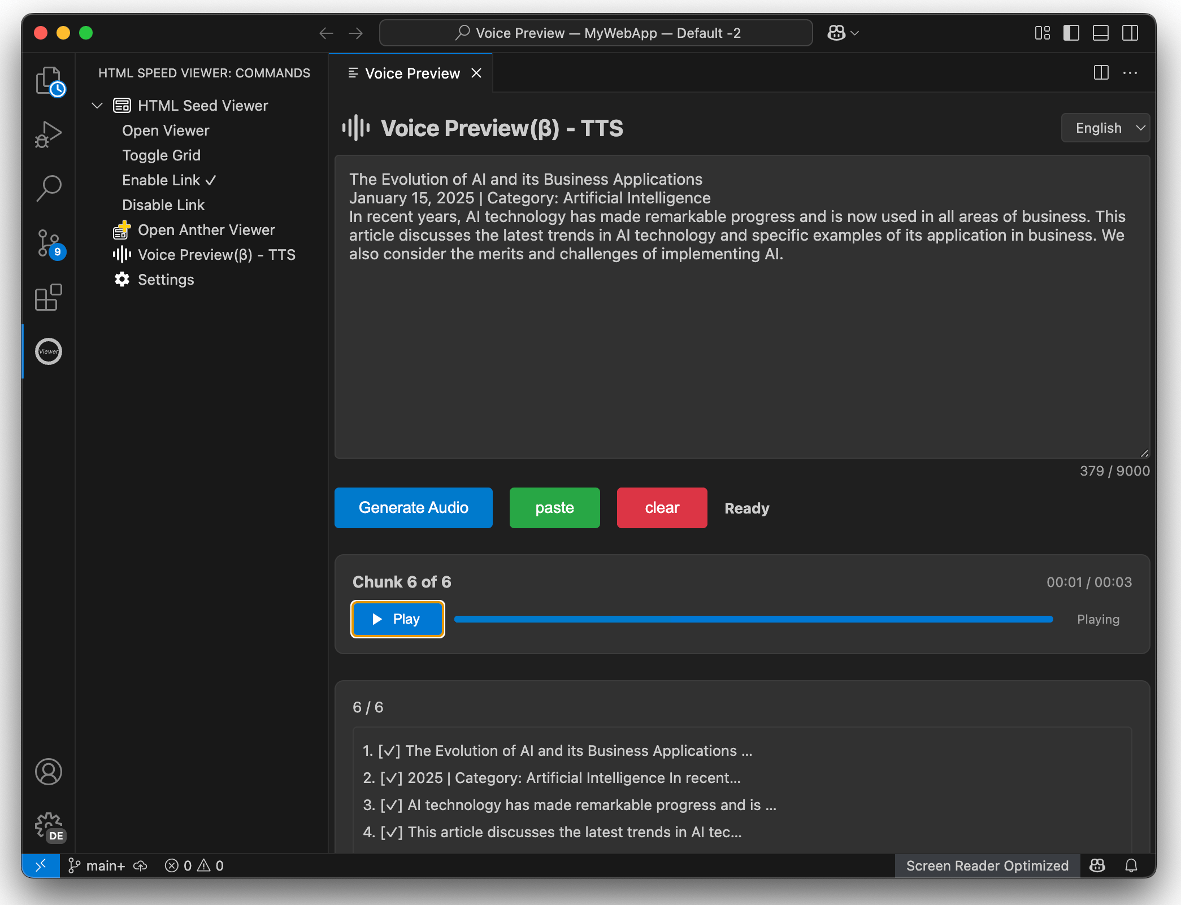This screenshot has width=1181, height=905.
Task: Select the Voice Preview tab
Action: (412, 73)
